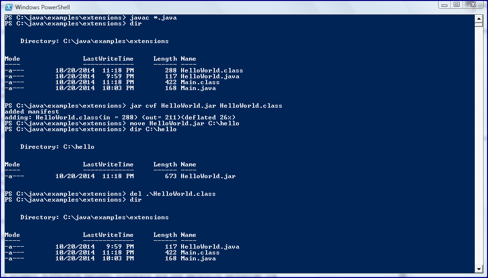Minimize the Windows PowerShell window
The height and width of the screenshot is (278, 488).
[444, 5]
